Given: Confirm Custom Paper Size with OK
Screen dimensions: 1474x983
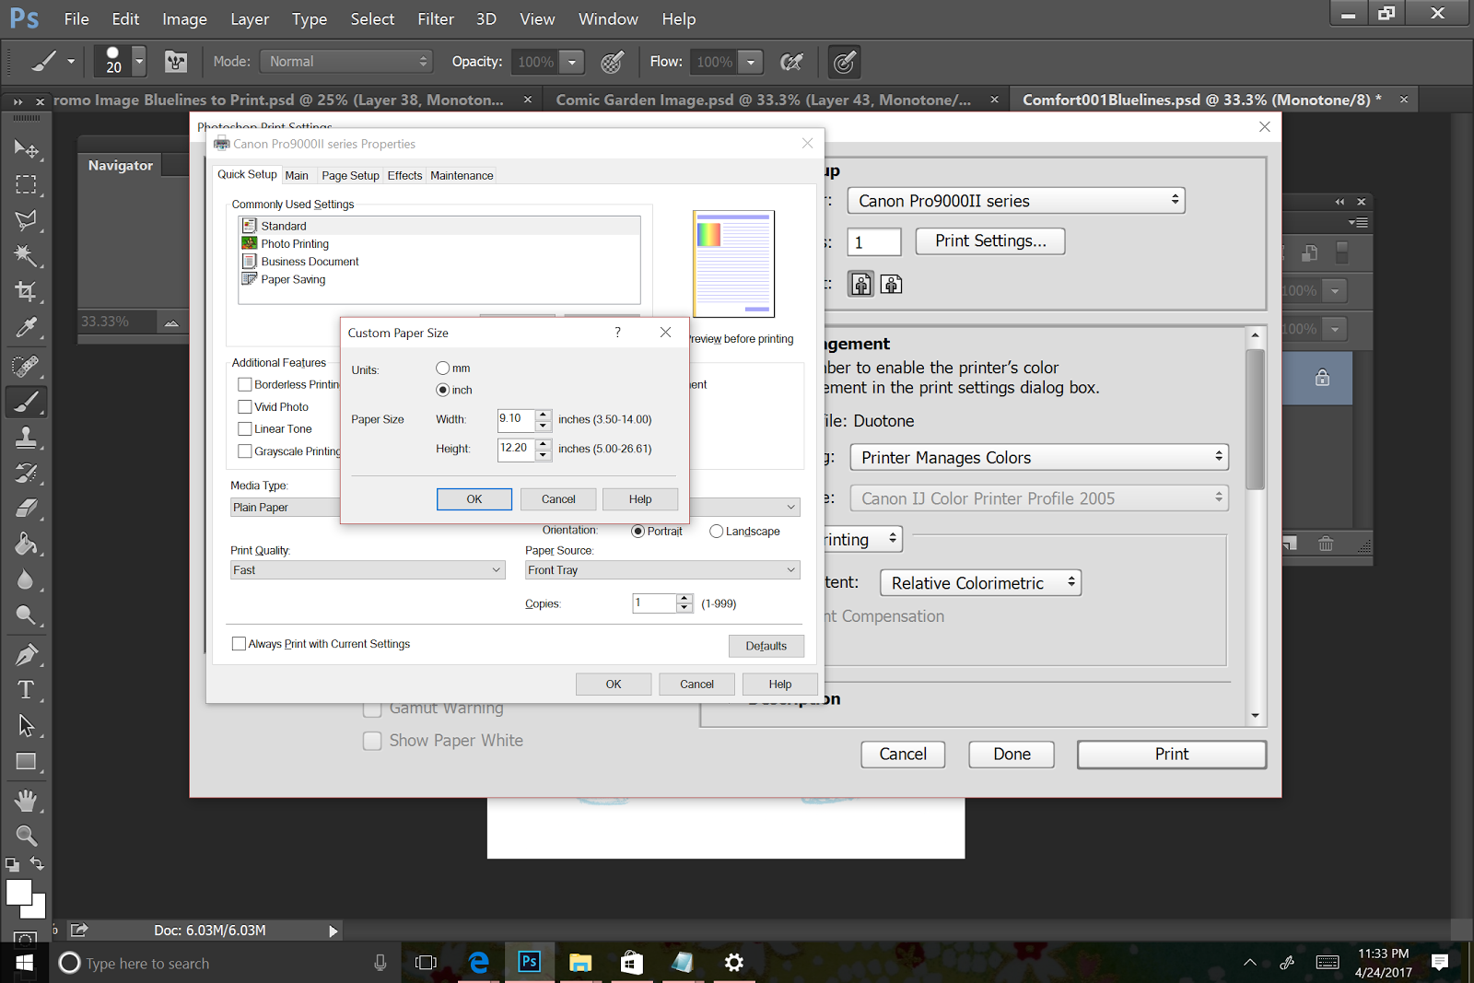Looking at the screenshot, I should pyautogui.click(x=474, y=499).
